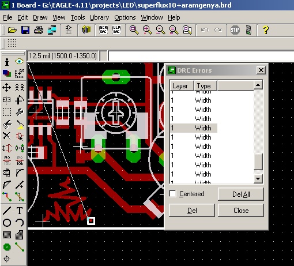Click the Del button in DRC Errors
This screenshot has width=294, height=266.
[x=192, y=211]
